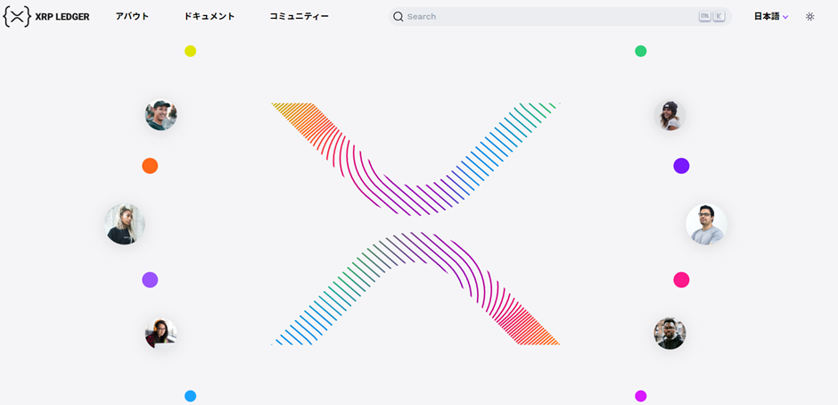Click the yellow dot near top left
Viewport: 838px width, 405px height.
pos(190,51)
